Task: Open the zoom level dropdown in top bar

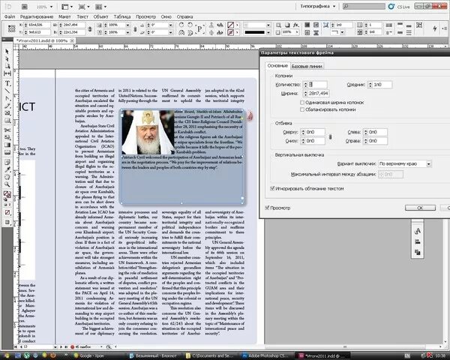Action: (44, 7)
